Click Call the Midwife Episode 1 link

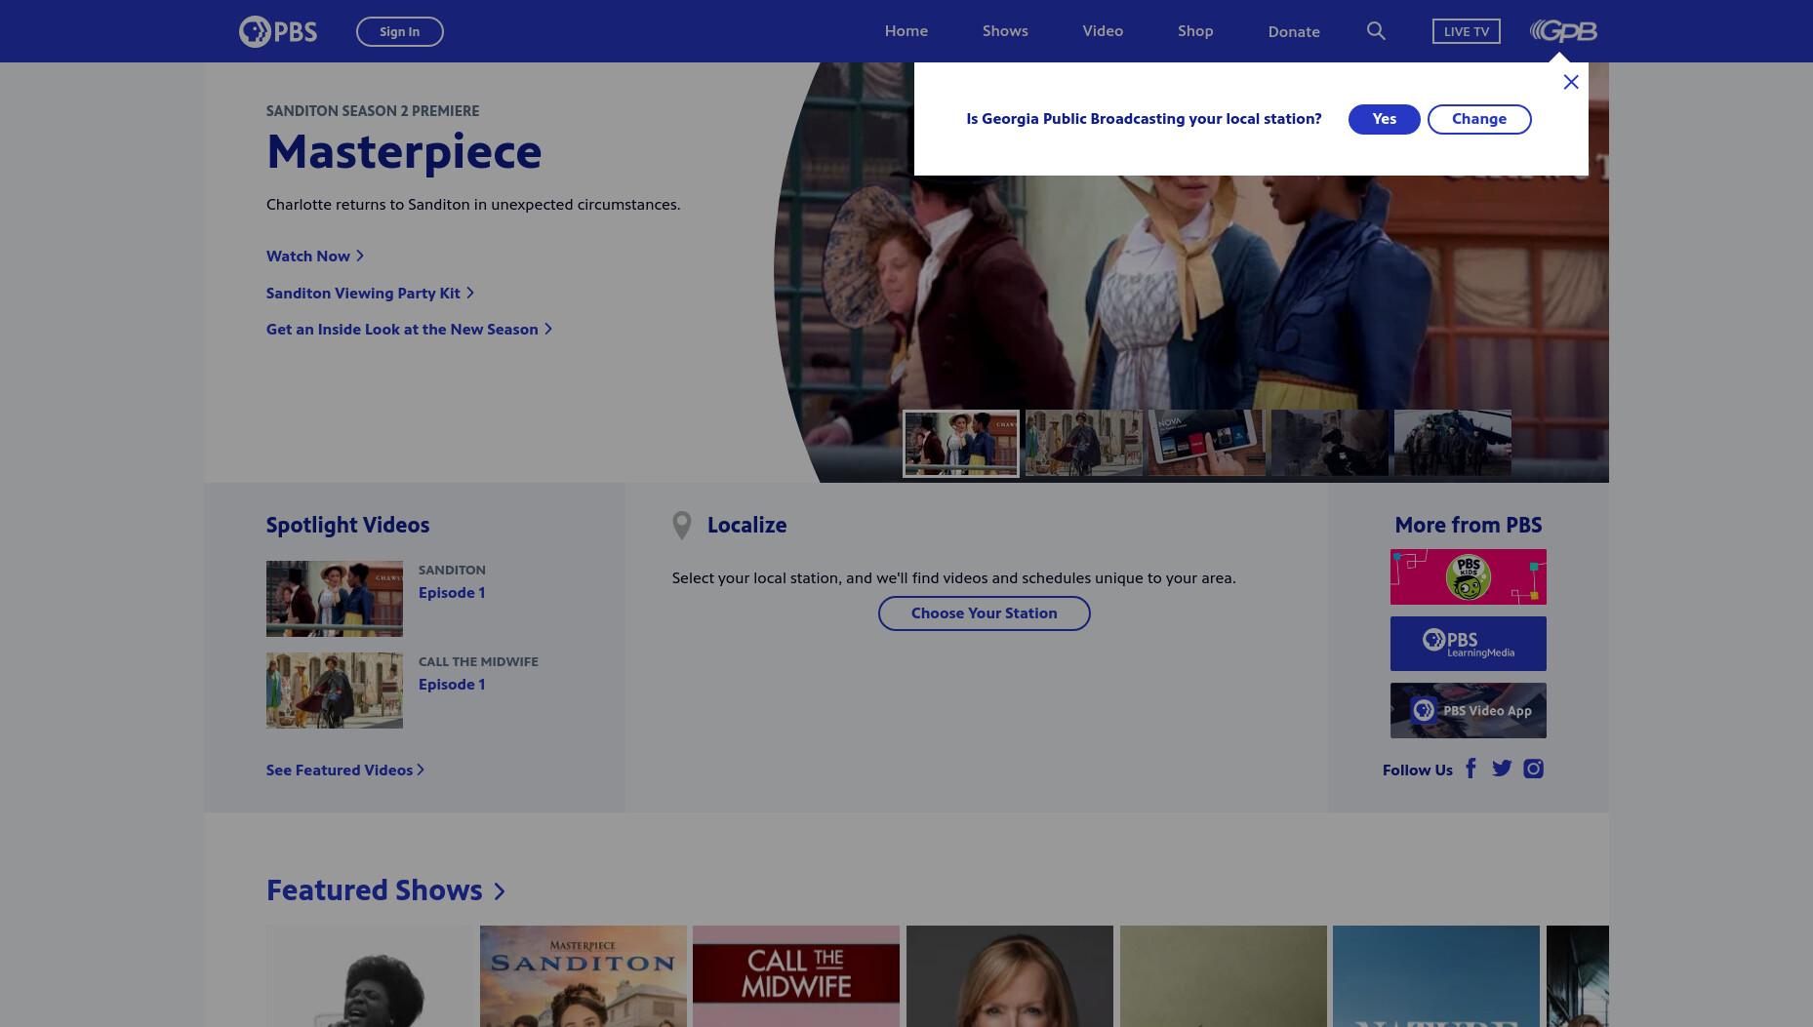click(x=452, y=685)
